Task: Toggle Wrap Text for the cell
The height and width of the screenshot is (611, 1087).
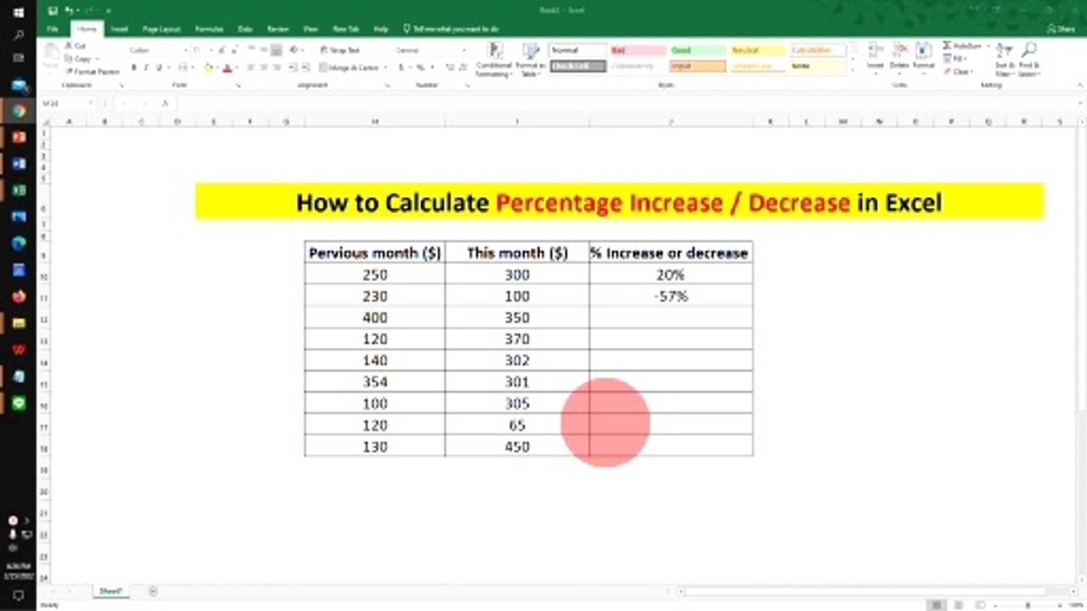Action: pos(341,50)
